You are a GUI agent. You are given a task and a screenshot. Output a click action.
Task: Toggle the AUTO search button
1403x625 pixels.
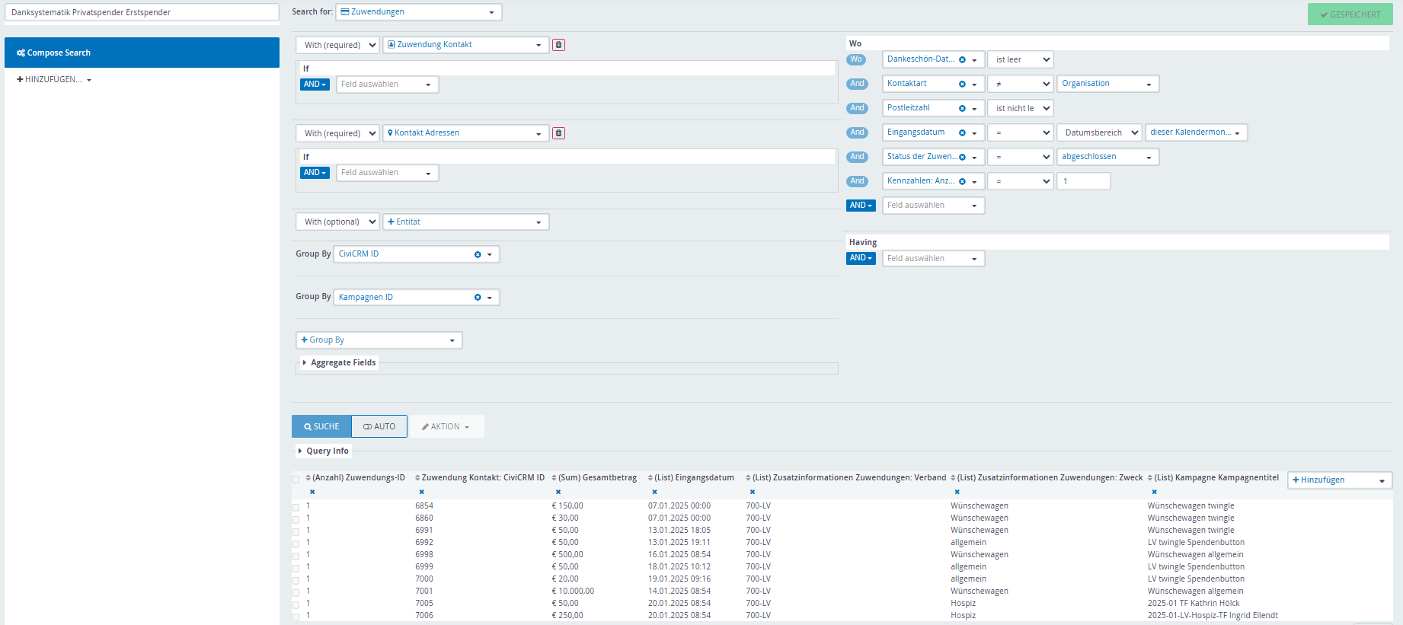pyautogui.click(x=379, y=426)
